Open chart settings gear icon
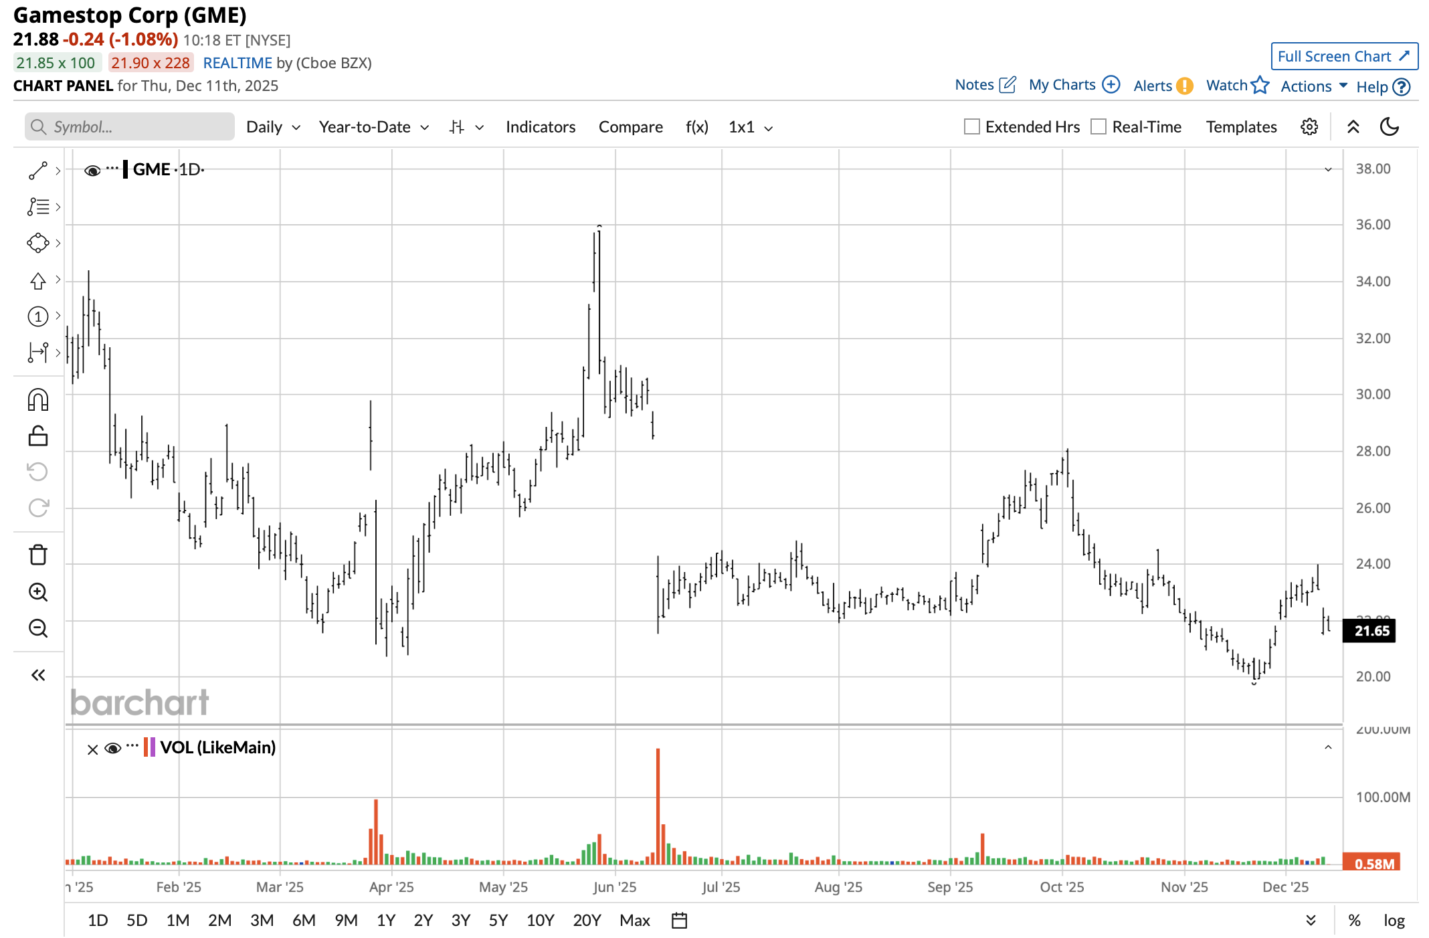 coord(1309,127)
